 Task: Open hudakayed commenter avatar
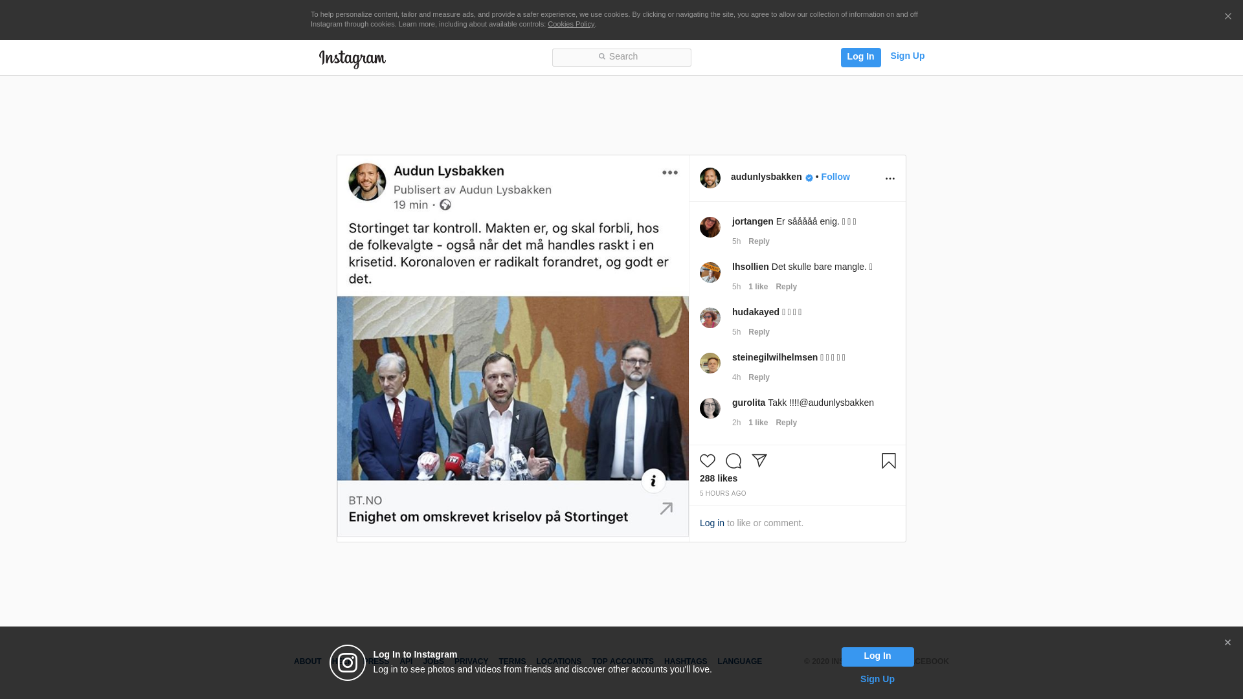click(710, 318)
